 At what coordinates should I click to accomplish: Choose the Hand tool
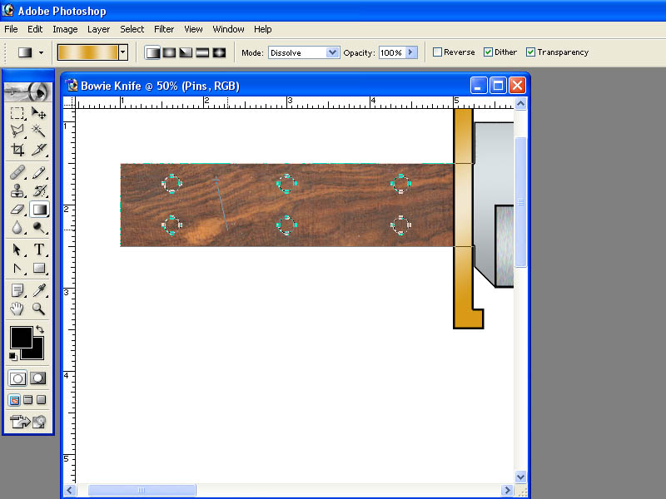[x=17, y=309]
